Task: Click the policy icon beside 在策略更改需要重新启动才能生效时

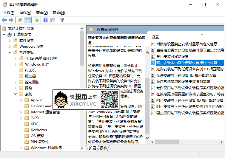Action: click(x=153, y=94)
